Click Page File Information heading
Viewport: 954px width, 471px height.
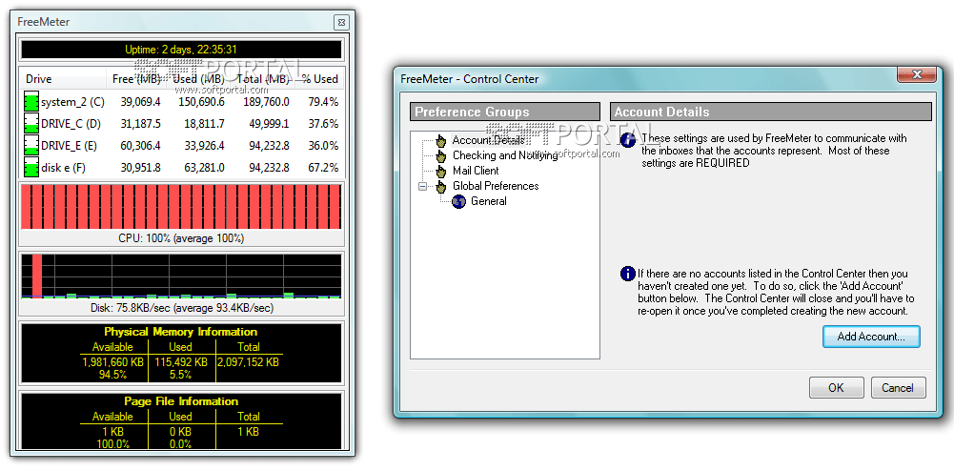(181, 401)
